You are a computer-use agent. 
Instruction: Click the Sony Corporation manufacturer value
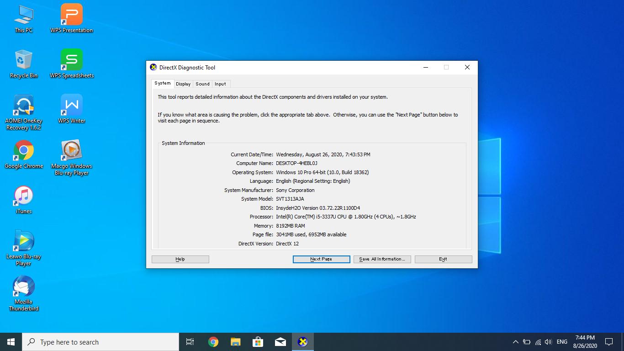(295, 190)
